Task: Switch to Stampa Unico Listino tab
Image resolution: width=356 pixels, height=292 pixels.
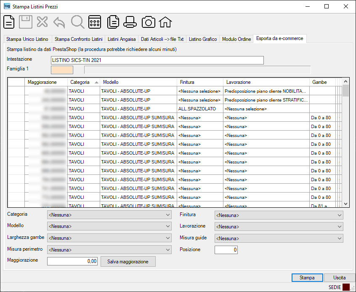Action: [27, 39]
